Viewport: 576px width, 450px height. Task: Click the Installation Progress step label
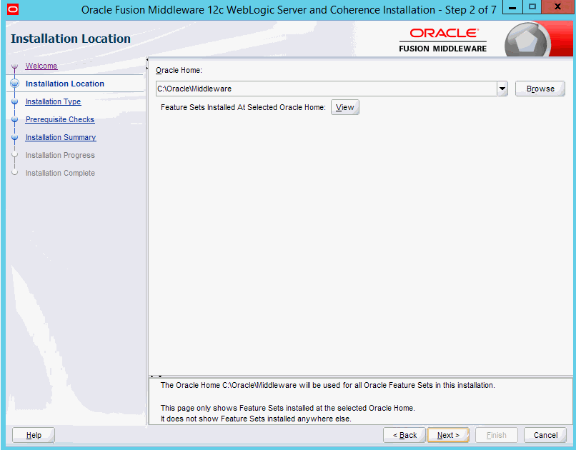(x=60, y=155)
